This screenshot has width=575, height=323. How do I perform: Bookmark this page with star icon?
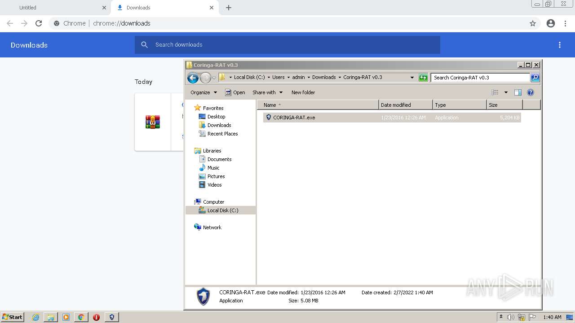(533, 23)
